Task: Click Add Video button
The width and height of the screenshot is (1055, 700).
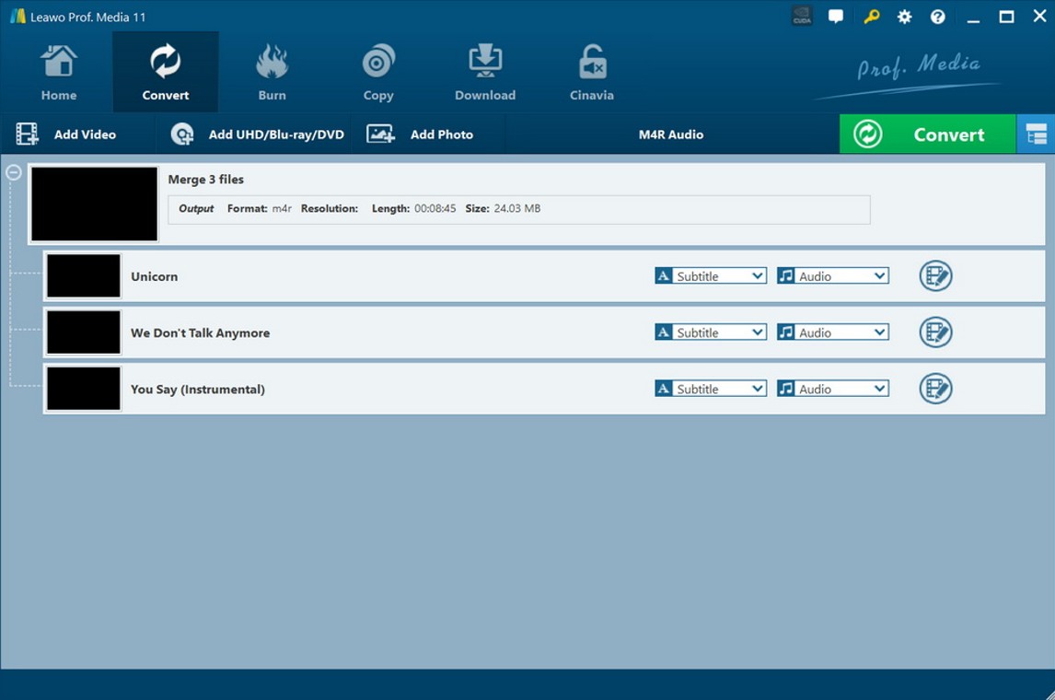Action: click(67, 134)
